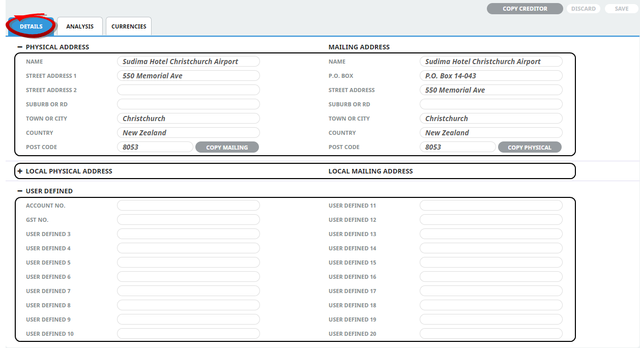Screen dimensions: 640x348
Task: Open the Details tab
Action: (31, 26)
